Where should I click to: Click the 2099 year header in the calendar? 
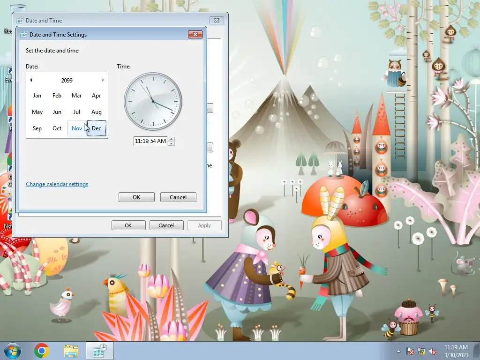click(67, 81)
